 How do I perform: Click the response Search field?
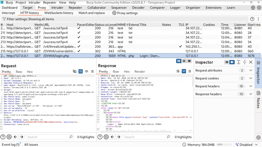[x=147, y=137]
